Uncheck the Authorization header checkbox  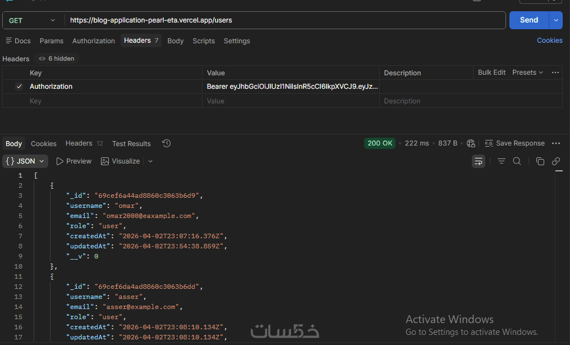pos(19,87)
